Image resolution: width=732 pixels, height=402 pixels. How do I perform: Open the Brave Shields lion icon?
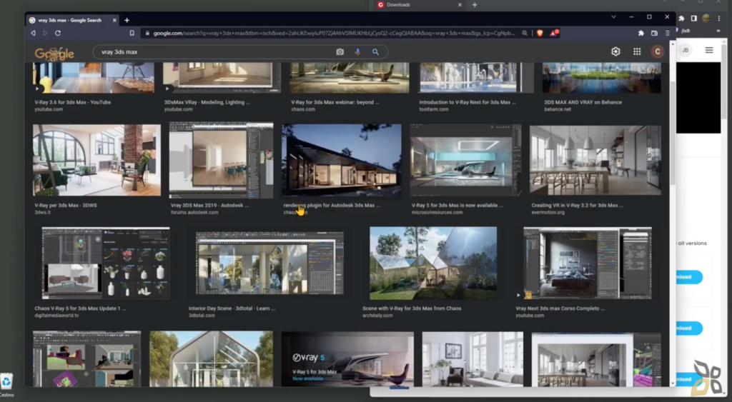click(x=540, y=33)
